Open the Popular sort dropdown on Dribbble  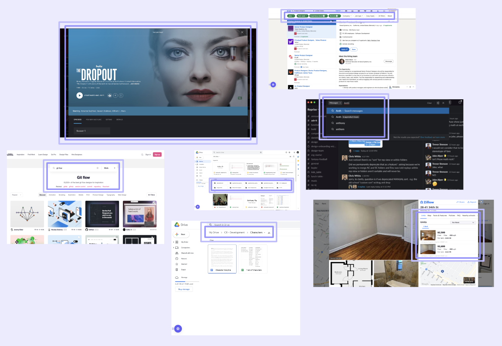pyautogui.click(x=17, y=195)
